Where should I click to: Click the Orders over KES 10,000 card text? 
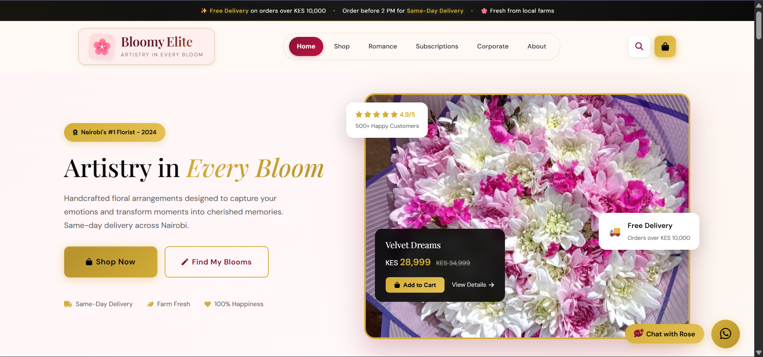tap(658, 238)
